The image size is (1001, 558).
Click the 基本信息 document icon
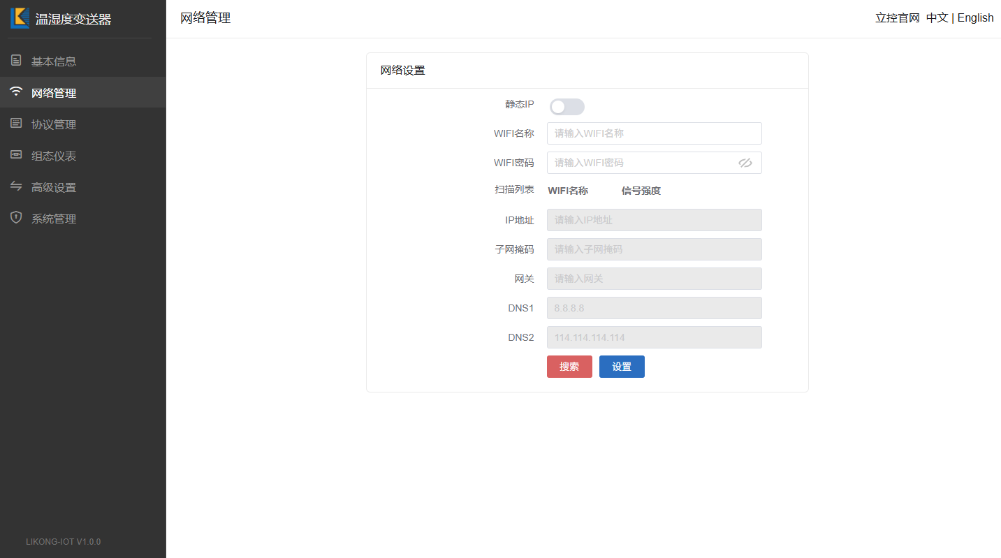point(16,61)
